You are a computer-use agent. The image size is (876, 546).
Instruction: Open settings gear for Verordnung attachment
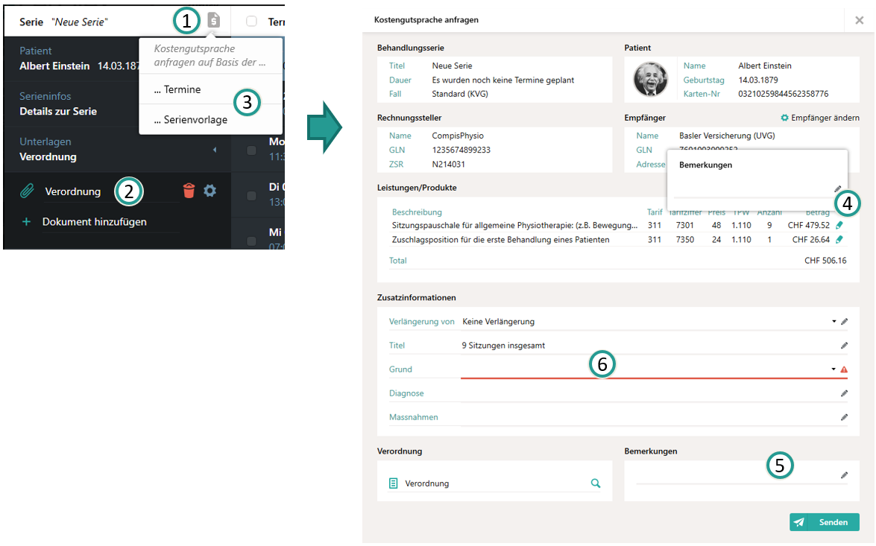(210, 191)
